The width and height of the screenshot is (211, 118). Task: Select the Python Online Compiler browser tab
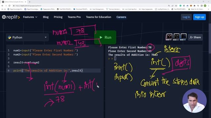(14, 2)
